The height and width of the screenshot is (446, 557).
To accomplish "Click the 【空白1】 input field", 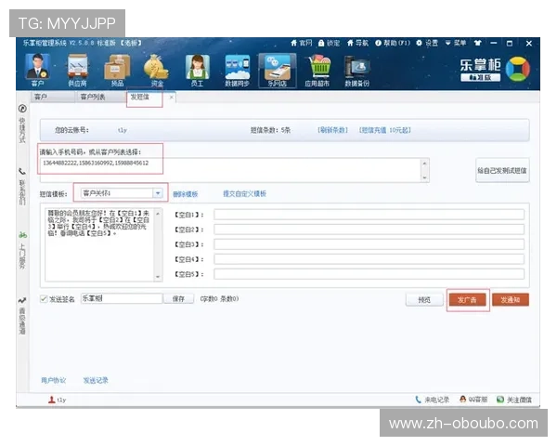I will 369,215.
